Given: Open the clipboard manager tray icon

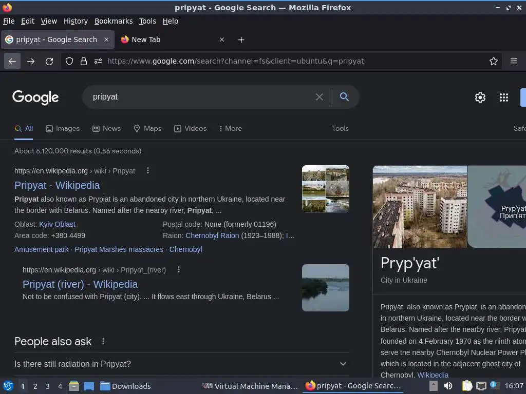Looking at the screenshot, I should click(x=466, y=386).
